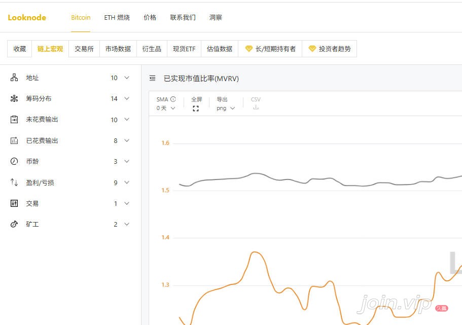Click the 交易 sliders icon
This screenshot has width=462, height=325.
click(x=14, y=203)
